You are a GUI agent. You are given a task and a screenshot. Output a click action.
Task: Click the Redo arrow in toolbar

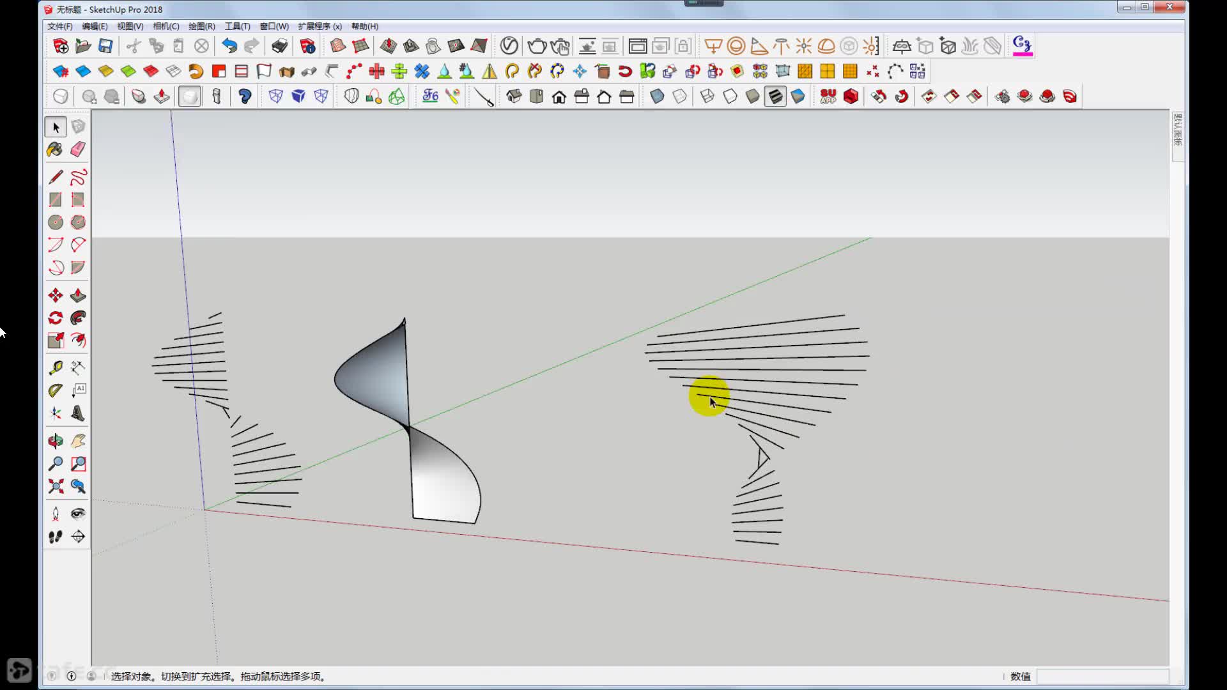point(252,46)
